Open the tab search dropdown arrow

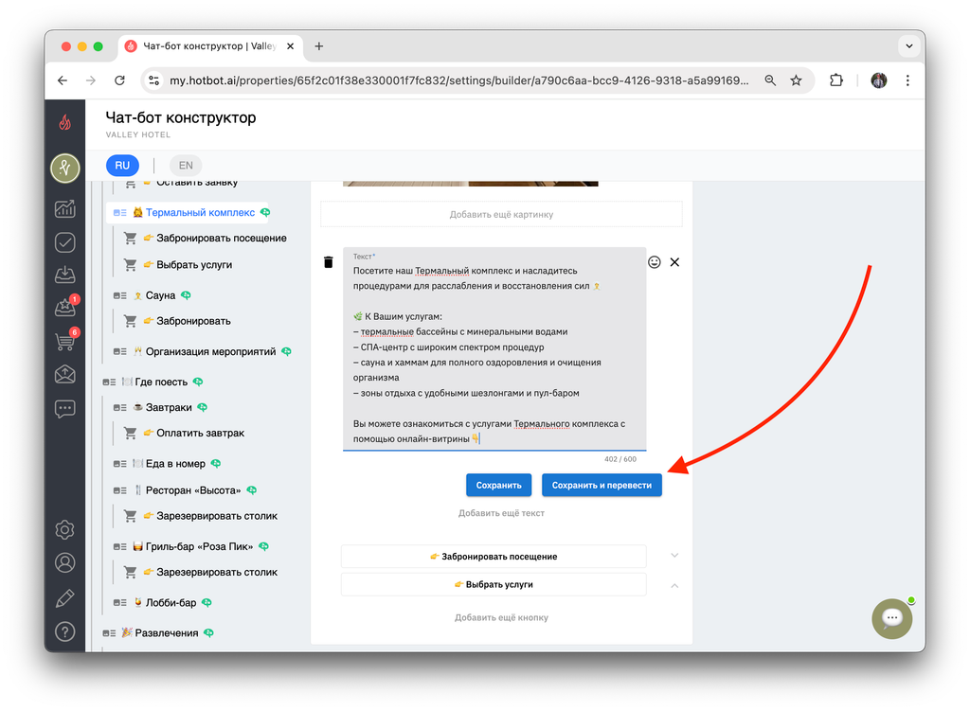click(x=908, y=46)
